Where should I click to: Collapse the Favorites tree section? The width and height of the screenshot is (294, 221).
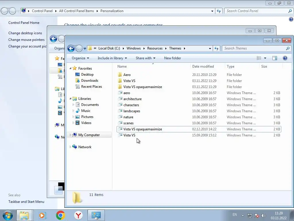pos(71,68)
